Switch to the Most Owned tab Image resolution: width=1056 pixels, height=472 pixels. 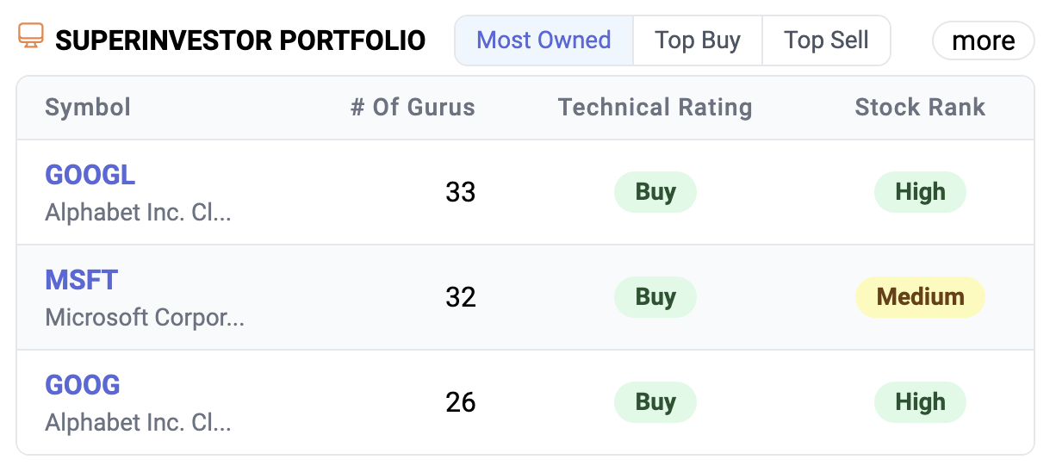click(x=544, y=40)
